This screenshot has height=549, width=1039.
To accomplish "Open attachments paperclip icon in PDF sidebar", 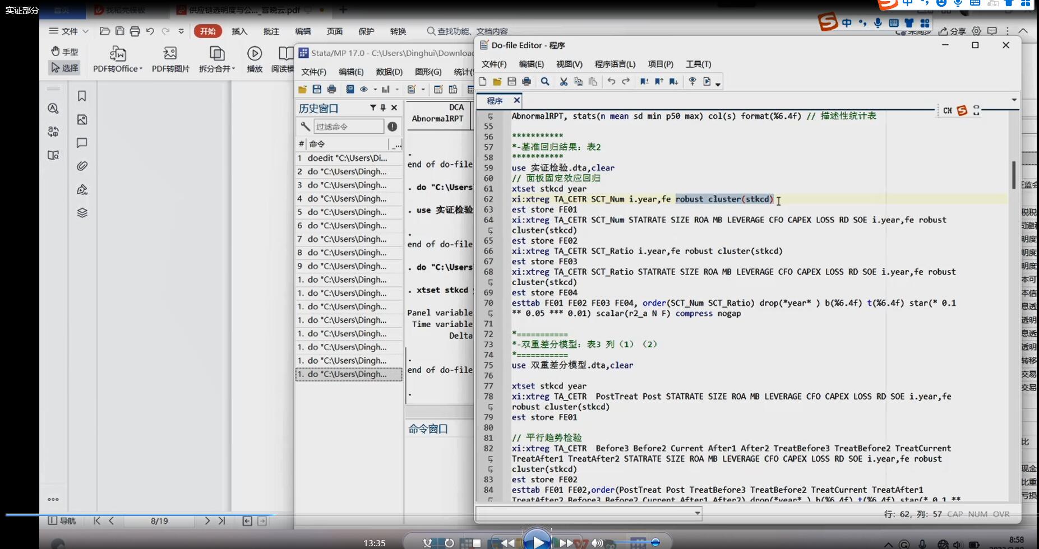I will 82,166.
